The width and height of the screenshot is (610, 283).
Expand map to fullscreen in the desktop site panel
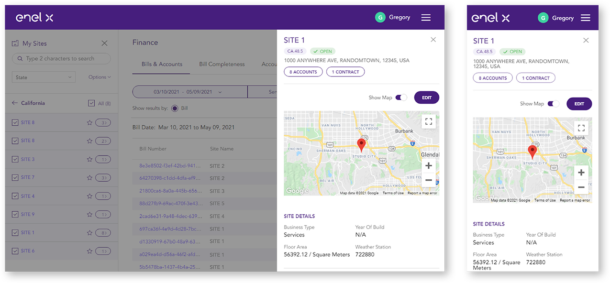tap(429, 121)
